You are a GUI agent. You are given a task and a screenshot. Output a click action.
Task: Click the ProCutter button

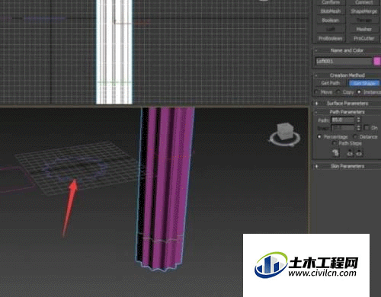coord(364,38)
